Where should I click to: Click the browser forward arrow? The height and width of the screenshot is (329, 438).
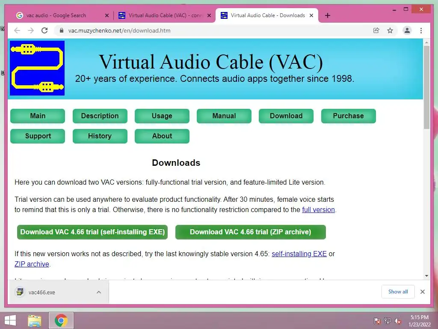pyautogui.click(x=31, y=30)
